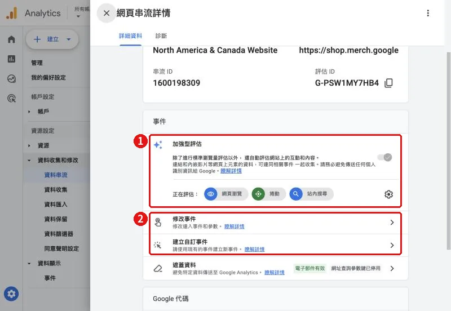Image resolution: width=451 pixels, height=311 pixels.
Task: Expand the 帳戶 tree item
Action: tap(29, 112)
